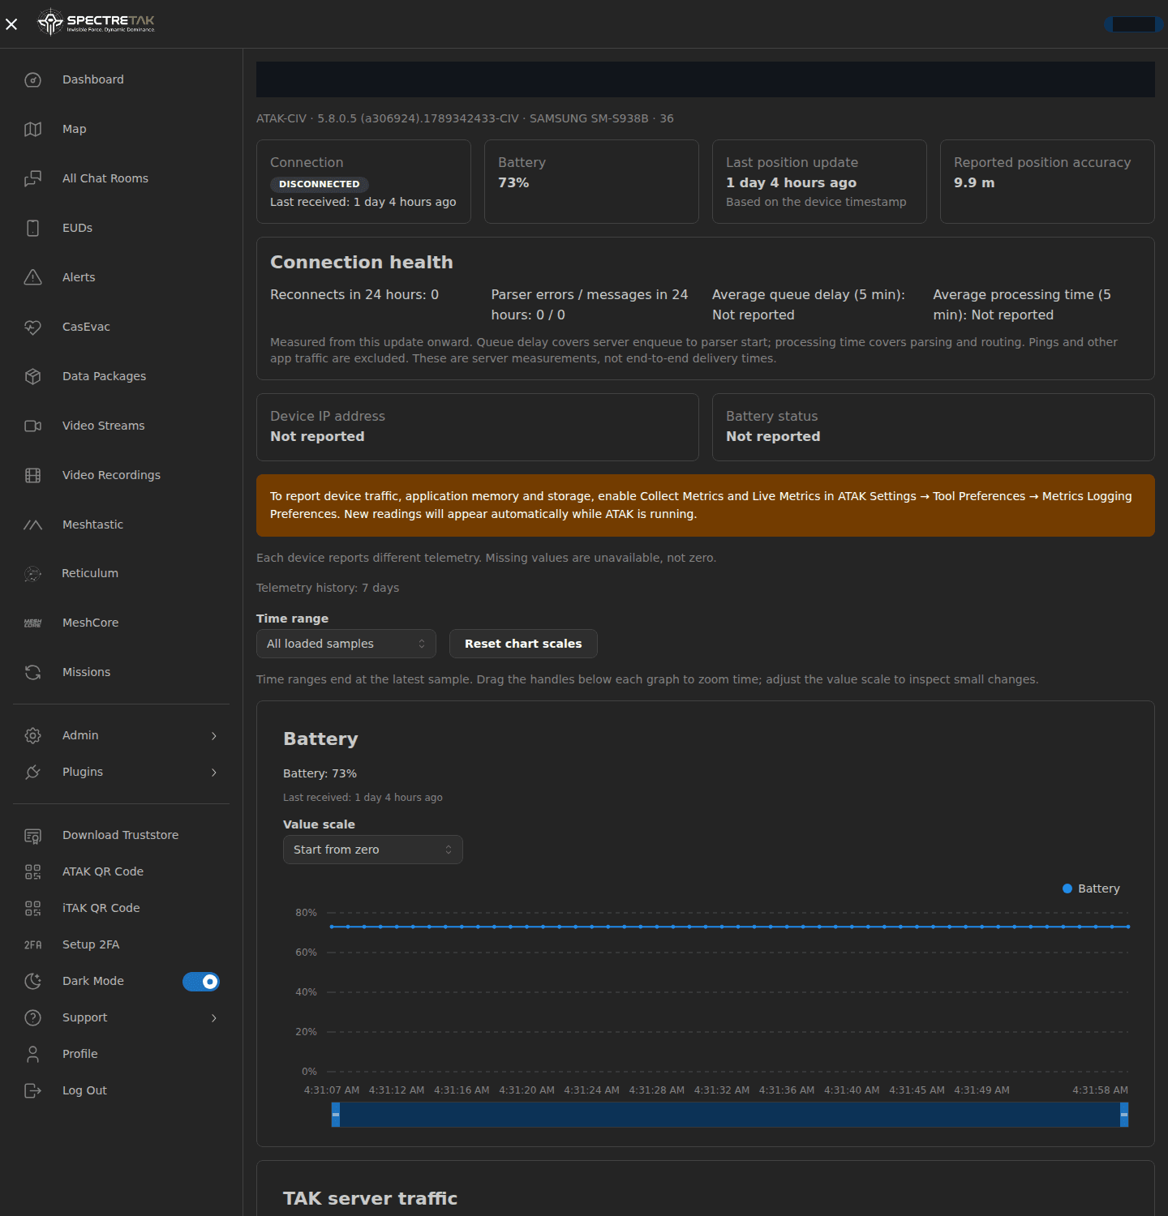The width and height of the screenshot is (1168, 1216).
Task: Click the CasEvac heart icon
Action: point(32,327)
